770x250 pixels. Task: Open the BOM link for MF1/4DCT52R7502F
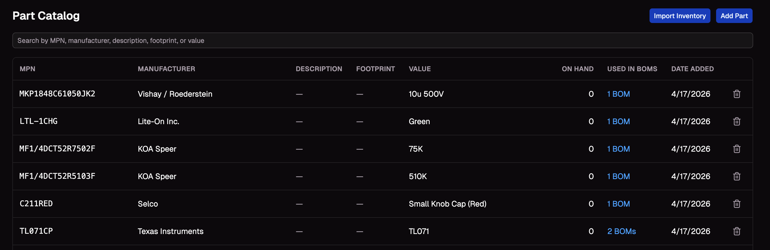coord(618,149)
